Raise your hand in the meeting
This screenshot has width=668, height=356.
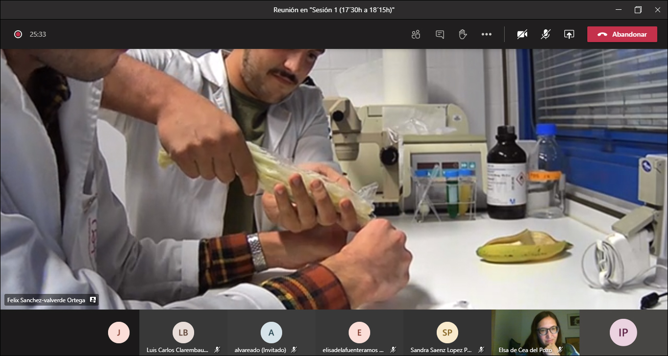click(x=463, y=34)
